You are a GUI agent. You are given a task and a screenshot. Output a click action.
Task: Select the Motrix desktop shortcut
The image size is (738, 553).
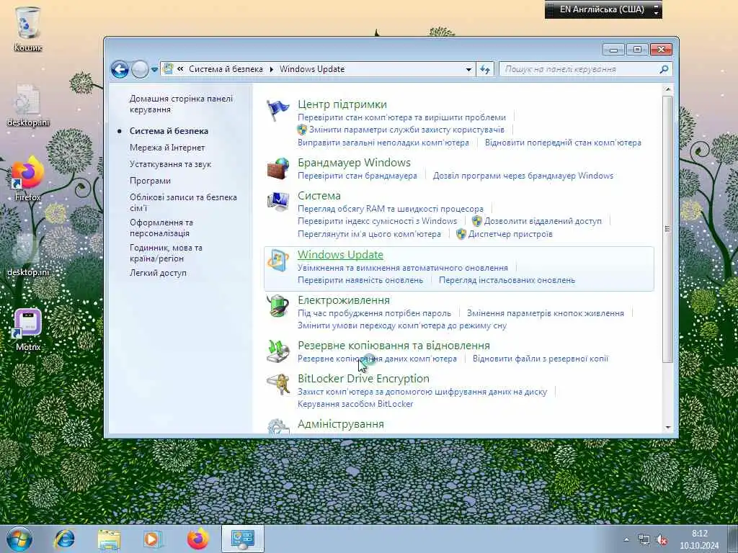[28, 329]
